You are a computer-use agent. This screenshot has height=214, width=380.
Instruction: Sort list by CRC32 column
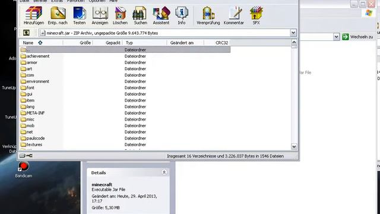[217, 43]
